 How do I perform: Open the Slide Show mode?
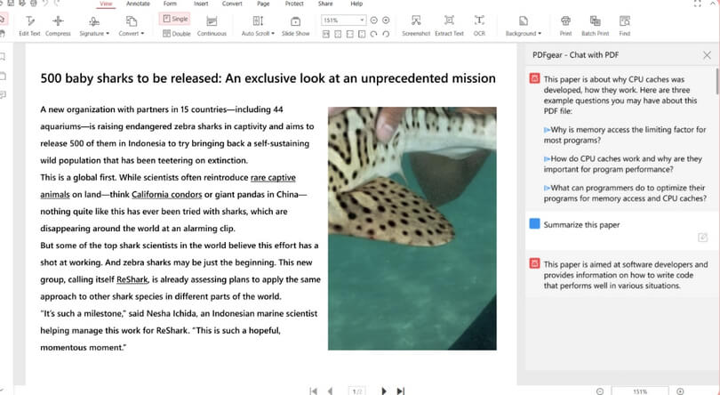295,26
